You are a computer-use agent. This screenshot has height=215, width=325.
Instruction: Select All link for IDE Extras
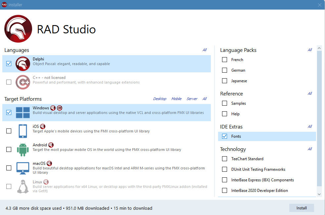310,126
